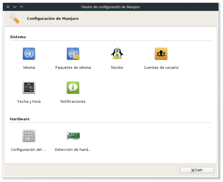Viewport: 223px width, 182px height.
Task: Minimize window using the down chevron button
Action: pyautogui.click(x=15, y=7)
